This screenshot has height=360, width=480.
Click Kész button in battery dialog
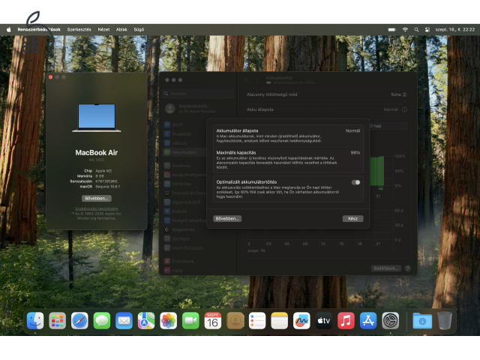(352, 218)
